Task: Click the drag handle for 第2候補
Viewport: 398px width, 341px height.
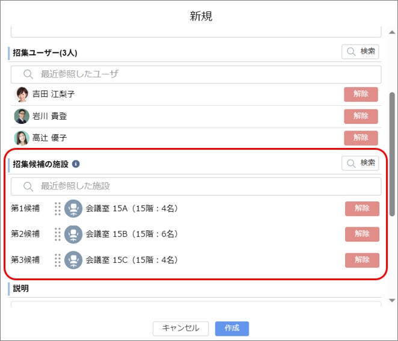Action: pyautogui.click(x=58, y=234)
